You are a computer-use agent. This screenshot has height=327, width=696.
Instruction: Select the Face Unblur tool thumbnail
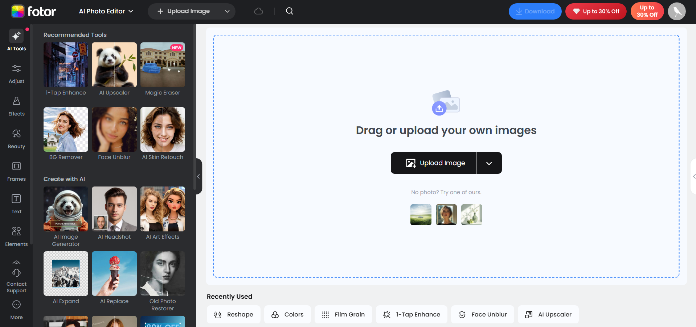click(x=114, y=129)
